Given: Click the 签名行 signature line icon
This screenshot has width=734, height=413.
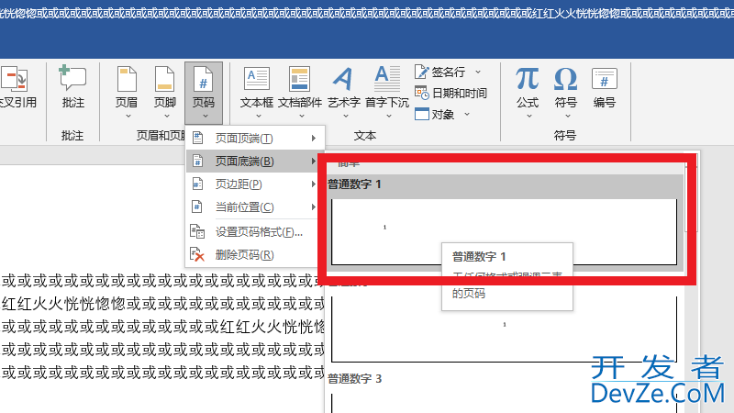Looking at the screenshot, I should (x=421, y=72).
